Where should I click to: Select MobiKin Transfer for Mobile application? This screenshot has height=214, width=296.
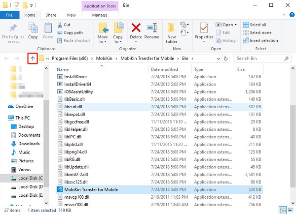pos(159,189)
